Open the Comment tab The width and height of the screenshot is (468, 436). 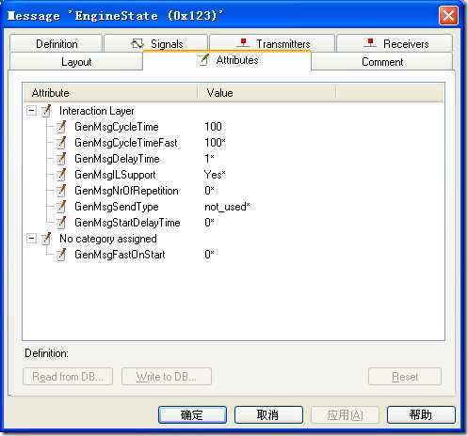coord(382,61)
